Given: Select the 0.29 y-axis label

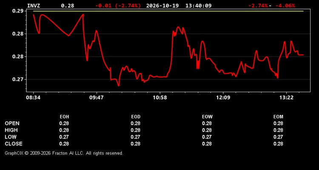Looking at the screenshot, I should pyautogui.click(x=18, y=11).
